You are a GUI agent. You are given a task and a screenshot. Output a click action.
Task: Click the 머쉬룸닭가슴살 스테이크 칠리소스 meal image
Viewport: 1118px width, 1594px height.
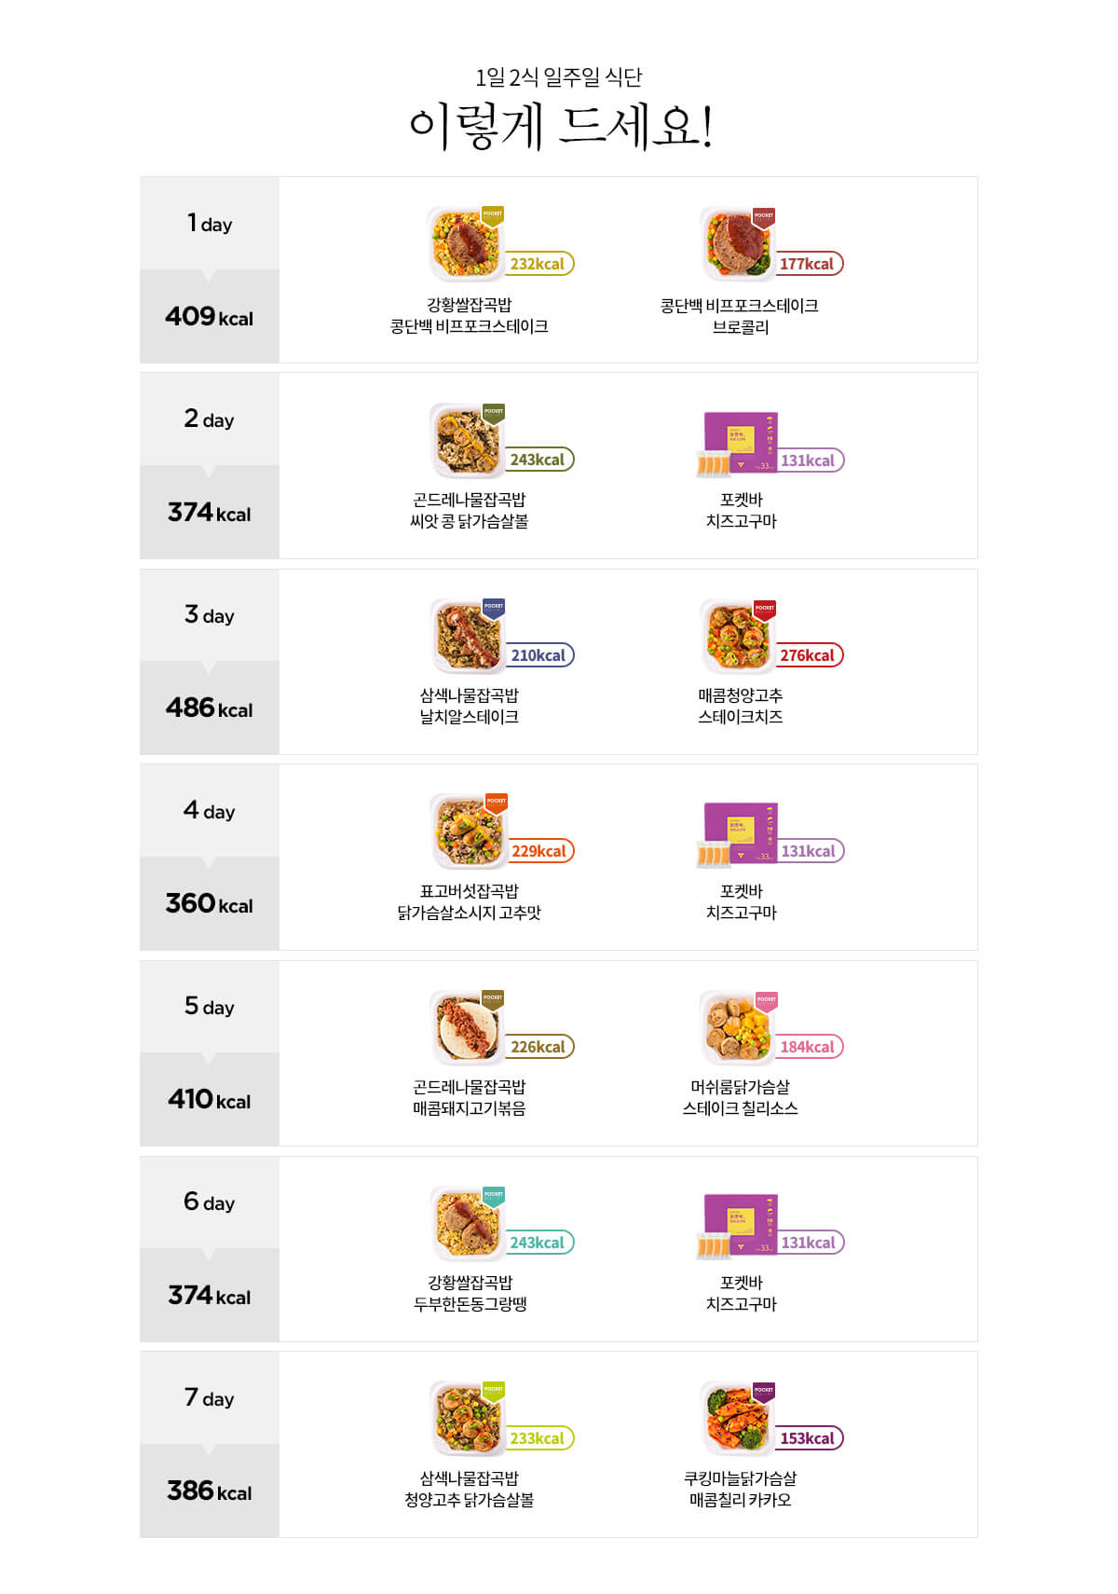pos(737,1027)
